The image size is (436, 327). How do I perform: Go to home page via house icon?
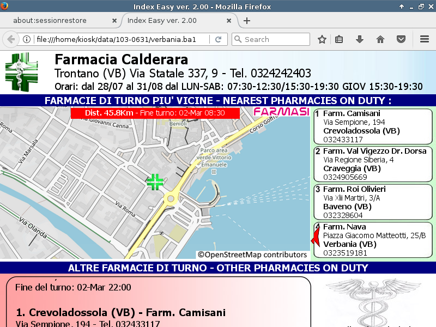point(380,39)
